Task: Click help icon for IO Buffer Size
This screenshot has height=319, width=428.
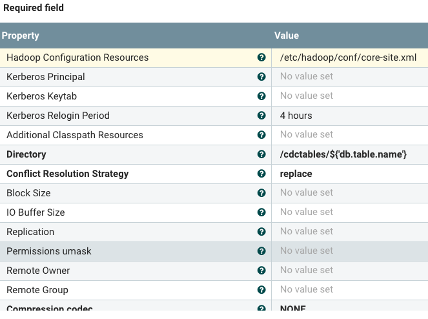Action: pyautogui.click(x=261, y=212)
